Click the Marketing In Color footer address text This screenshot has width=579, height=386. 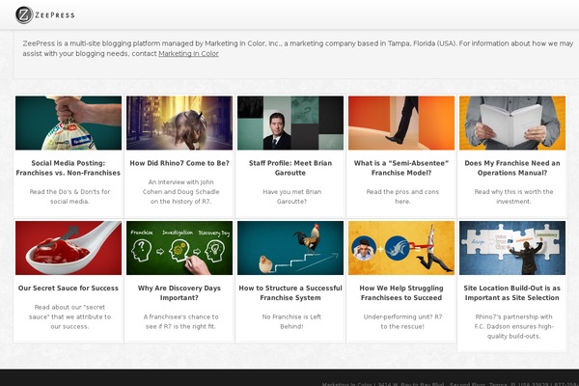(450, 384)
